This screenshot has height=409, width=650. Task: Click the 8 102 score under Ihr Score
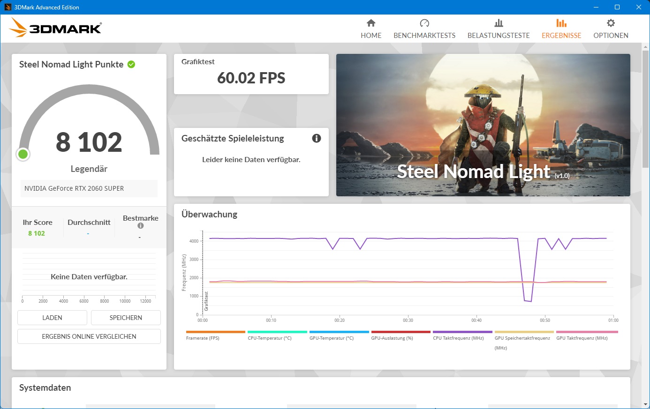37,233
